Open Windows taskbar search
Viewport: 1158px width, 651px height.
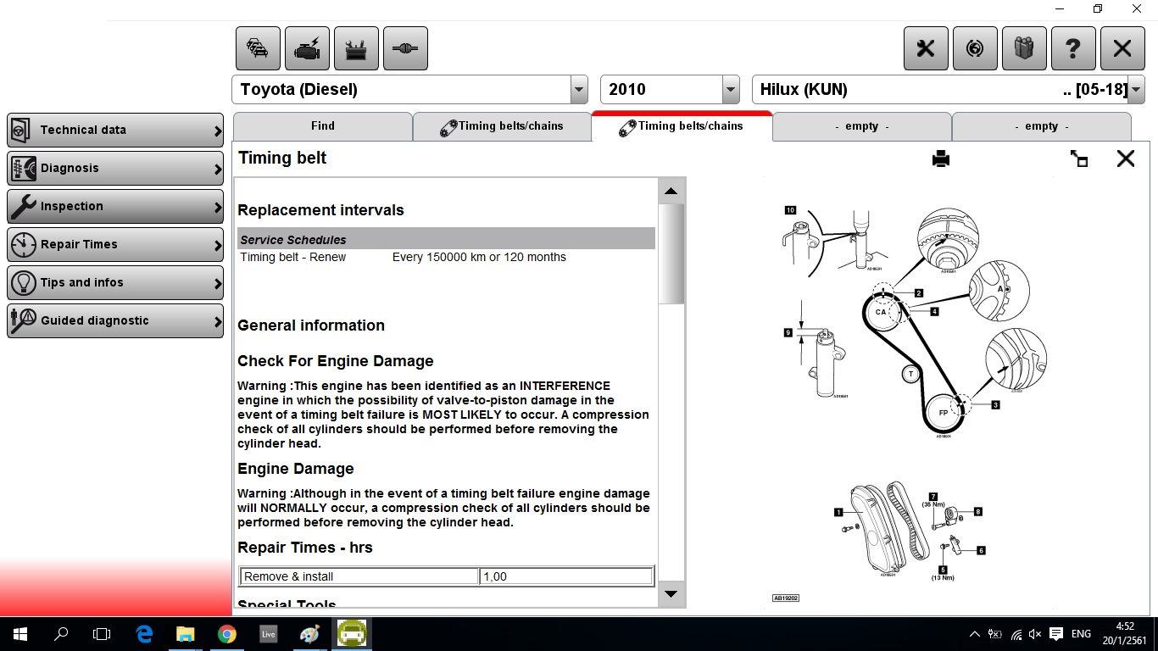(x=61, y=634)
